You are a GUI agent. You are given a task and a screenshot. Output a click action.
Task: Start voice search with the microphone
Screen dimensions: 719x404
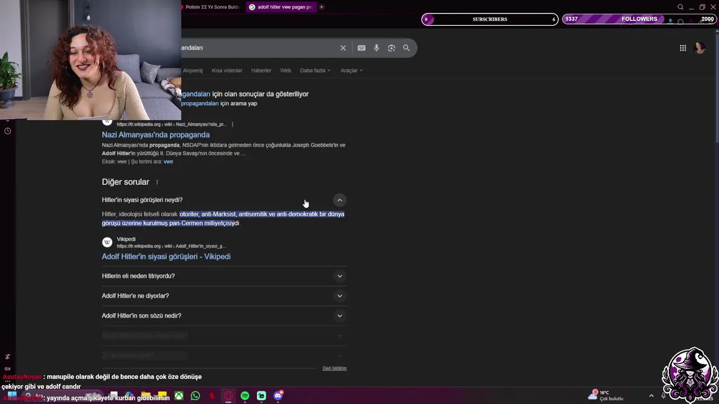[x=376, y=48]
